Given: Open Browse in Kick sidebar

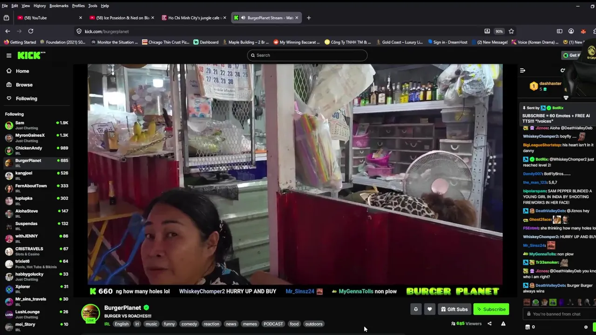Looking at the screenshot, I should pos(24,85).
